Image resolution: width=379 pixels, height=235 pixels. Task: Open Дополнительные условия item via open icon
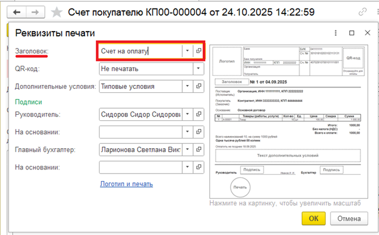pos(199,86)
